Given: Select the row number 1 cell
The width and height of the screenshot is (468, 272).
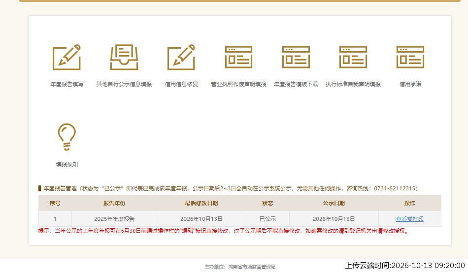Looking at the screenshot, I should [55, 219].
